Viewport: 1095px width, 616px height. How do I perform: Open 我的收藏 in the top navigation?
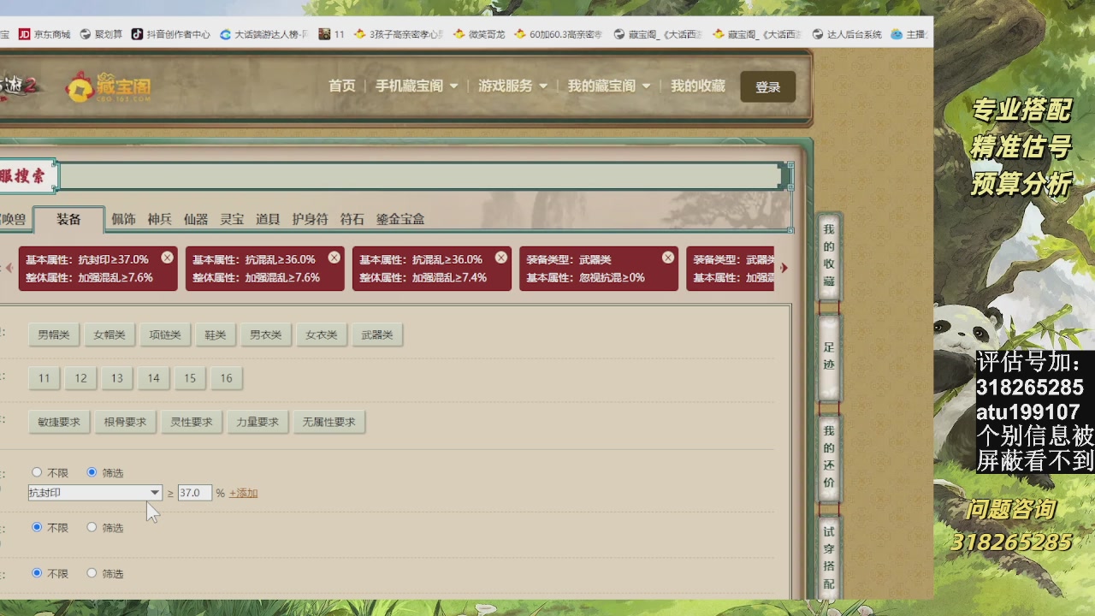coord(698,86)
